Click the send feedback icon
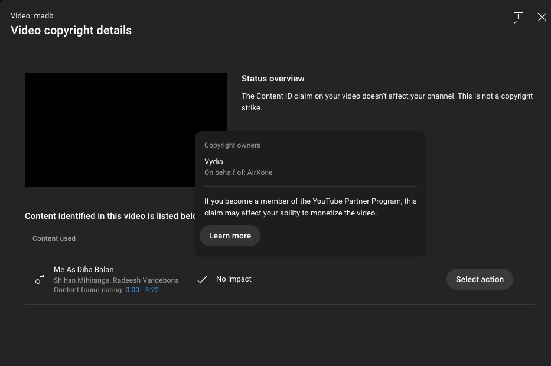 point(518,18)
